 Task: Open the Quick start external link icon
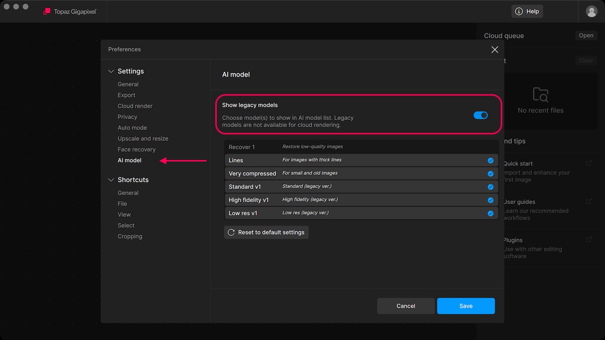pyautogui.click(x=589, y=163)
